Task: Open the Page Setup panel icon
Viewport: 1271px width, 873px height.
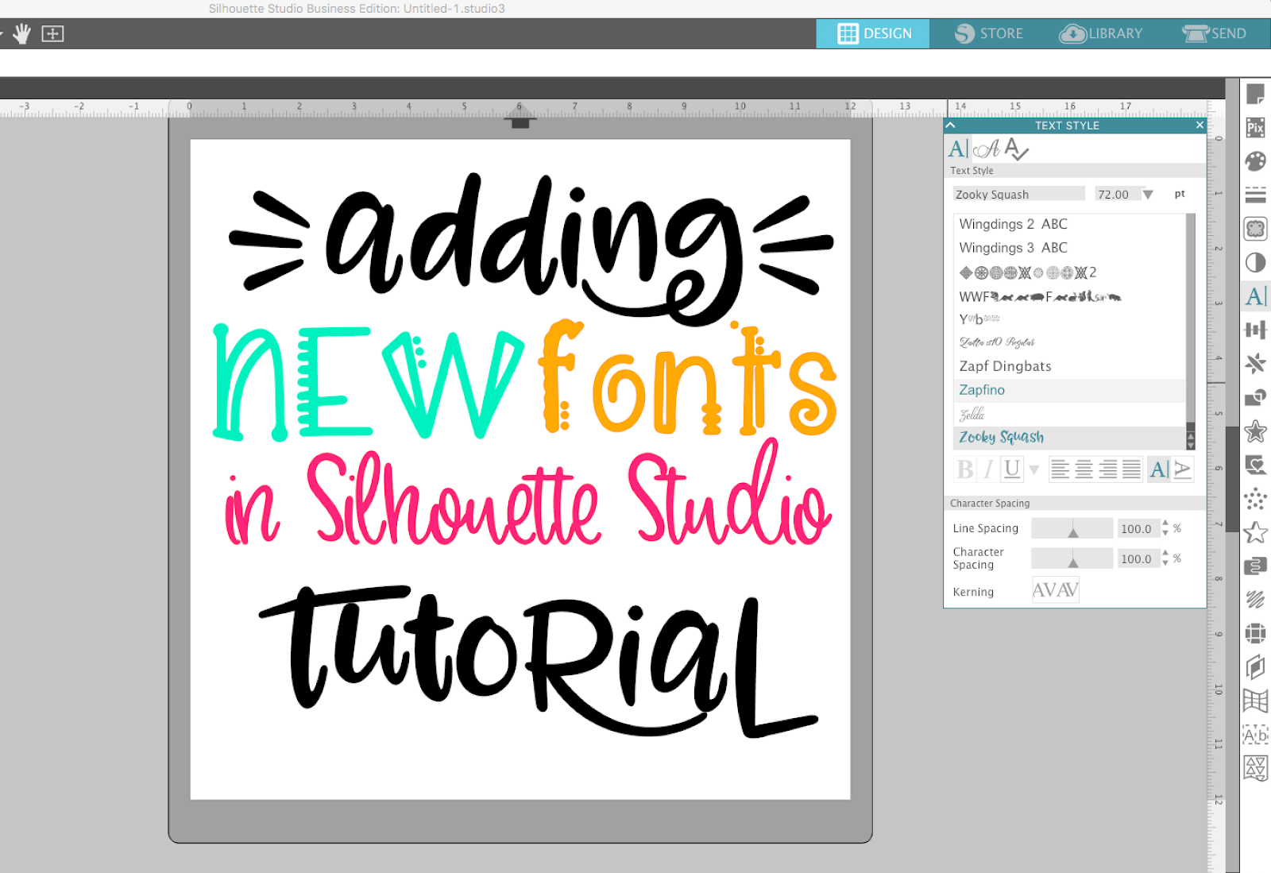Action: point(1255,94)
